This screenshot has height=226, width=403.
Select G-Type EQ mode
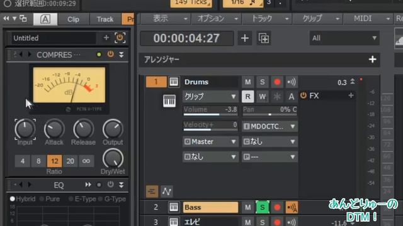point(112,199)
